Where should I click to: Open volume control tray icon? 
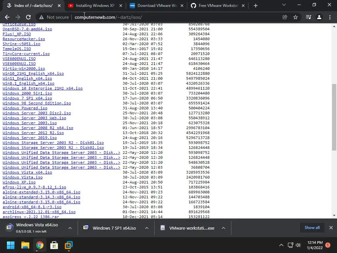click(x=298, y=245)
